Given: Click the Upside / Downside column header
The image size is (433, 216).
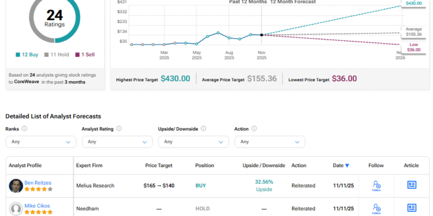Looking at the screenshot, I should tap(264, 165).
